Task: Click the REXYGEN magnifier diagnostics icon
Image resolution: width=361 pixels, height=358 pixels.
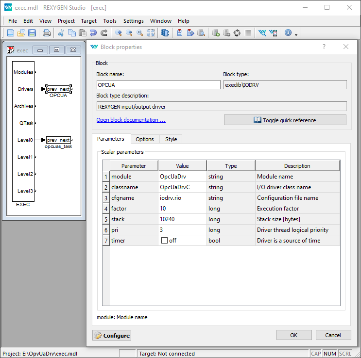Action: click(262, 33)
